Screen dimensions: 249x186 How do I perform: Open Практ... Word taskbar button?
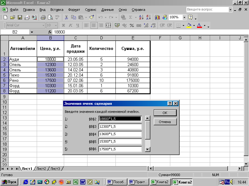(139, 182)
